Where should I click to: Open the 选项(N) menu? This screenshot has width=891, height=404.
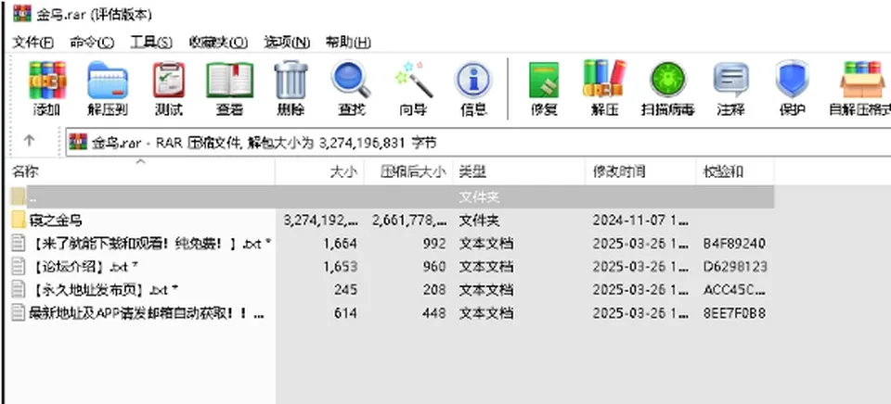(x=287, y=43)
